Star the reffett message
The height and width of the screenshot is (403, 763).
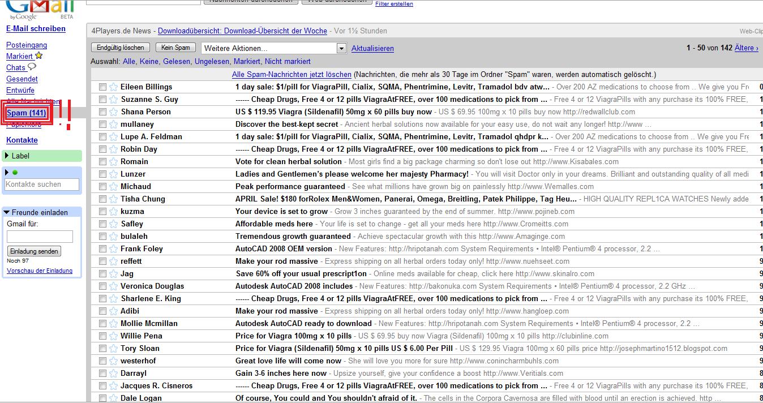pyautogui.click(x=113, y=261)
